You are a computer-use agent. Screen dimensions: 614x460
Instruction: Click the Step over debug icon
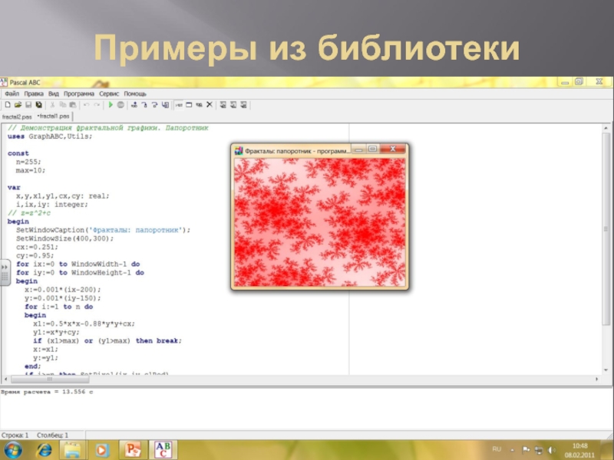click(144, 104)
